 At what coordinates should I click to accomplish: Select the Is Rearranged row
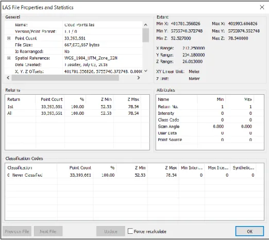(74, 52)
